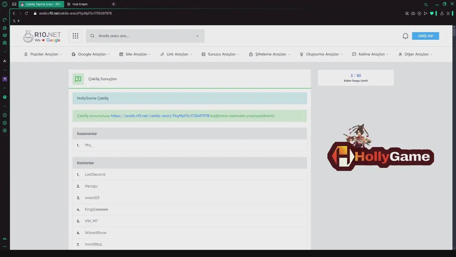Click the Çekiliş Sonuçları heading

coord(103,79)
